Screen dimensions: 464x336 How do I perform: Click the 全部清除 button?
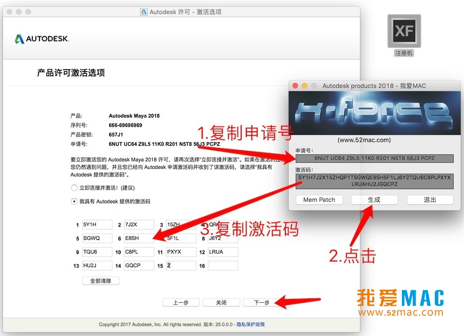pos(101,281)
